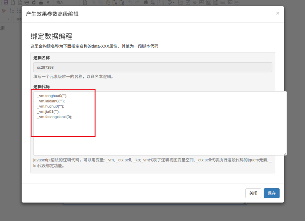This screenshot has width=305, height=221.
Task: Click the Radio Button insert icon
Action: click(195, 2)
